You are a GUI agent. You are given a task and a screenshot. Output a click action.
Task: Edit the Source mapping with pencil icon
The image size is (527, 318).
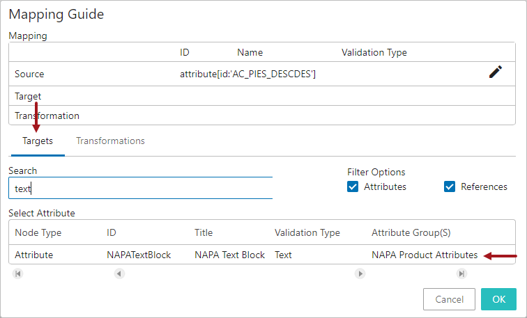pyautogui.click(x=496, y=72)
